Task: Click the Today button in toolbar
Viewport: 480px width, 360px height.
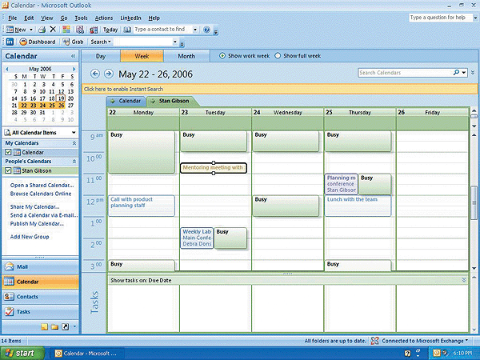Action: coord(110,30)
